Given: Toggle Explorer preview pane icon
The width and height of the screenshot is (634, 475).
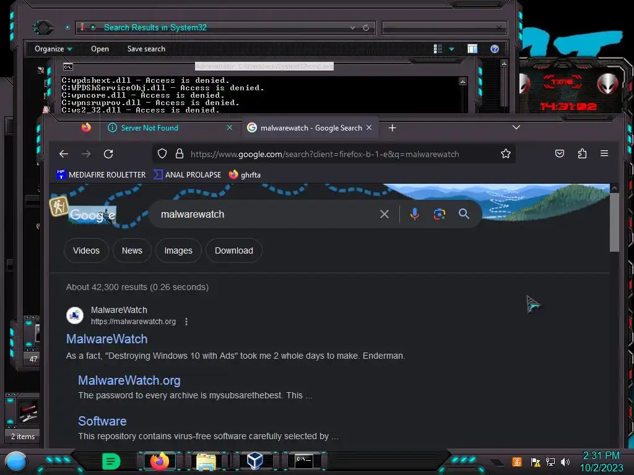Looking at the screenshot, I should 472,49.
